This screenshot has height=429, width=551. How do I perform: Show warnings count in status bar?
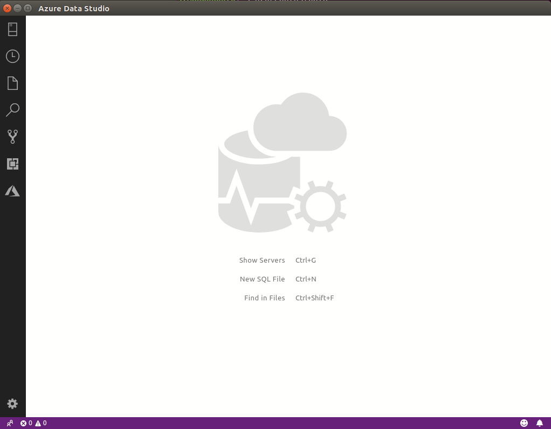(41, 423)
